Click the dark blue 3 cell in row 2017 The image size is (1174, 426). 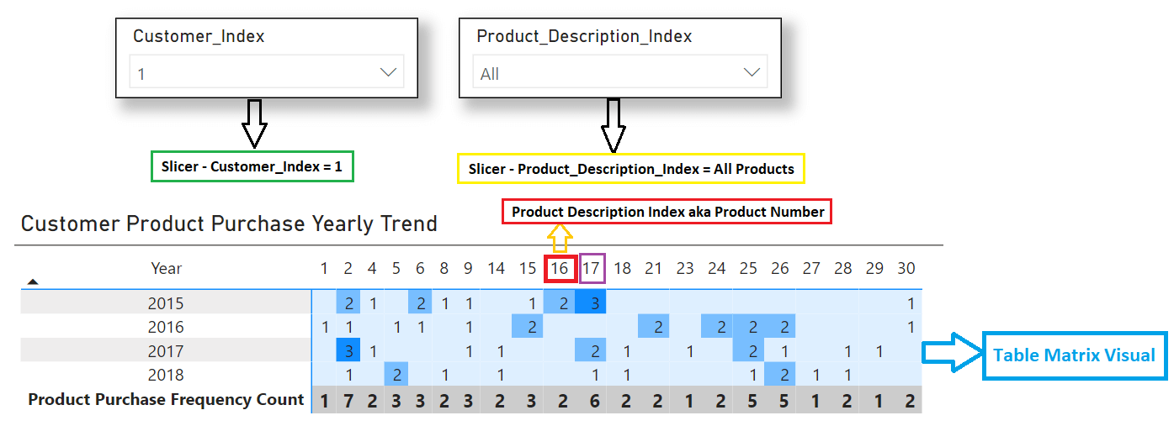[348, 351]
